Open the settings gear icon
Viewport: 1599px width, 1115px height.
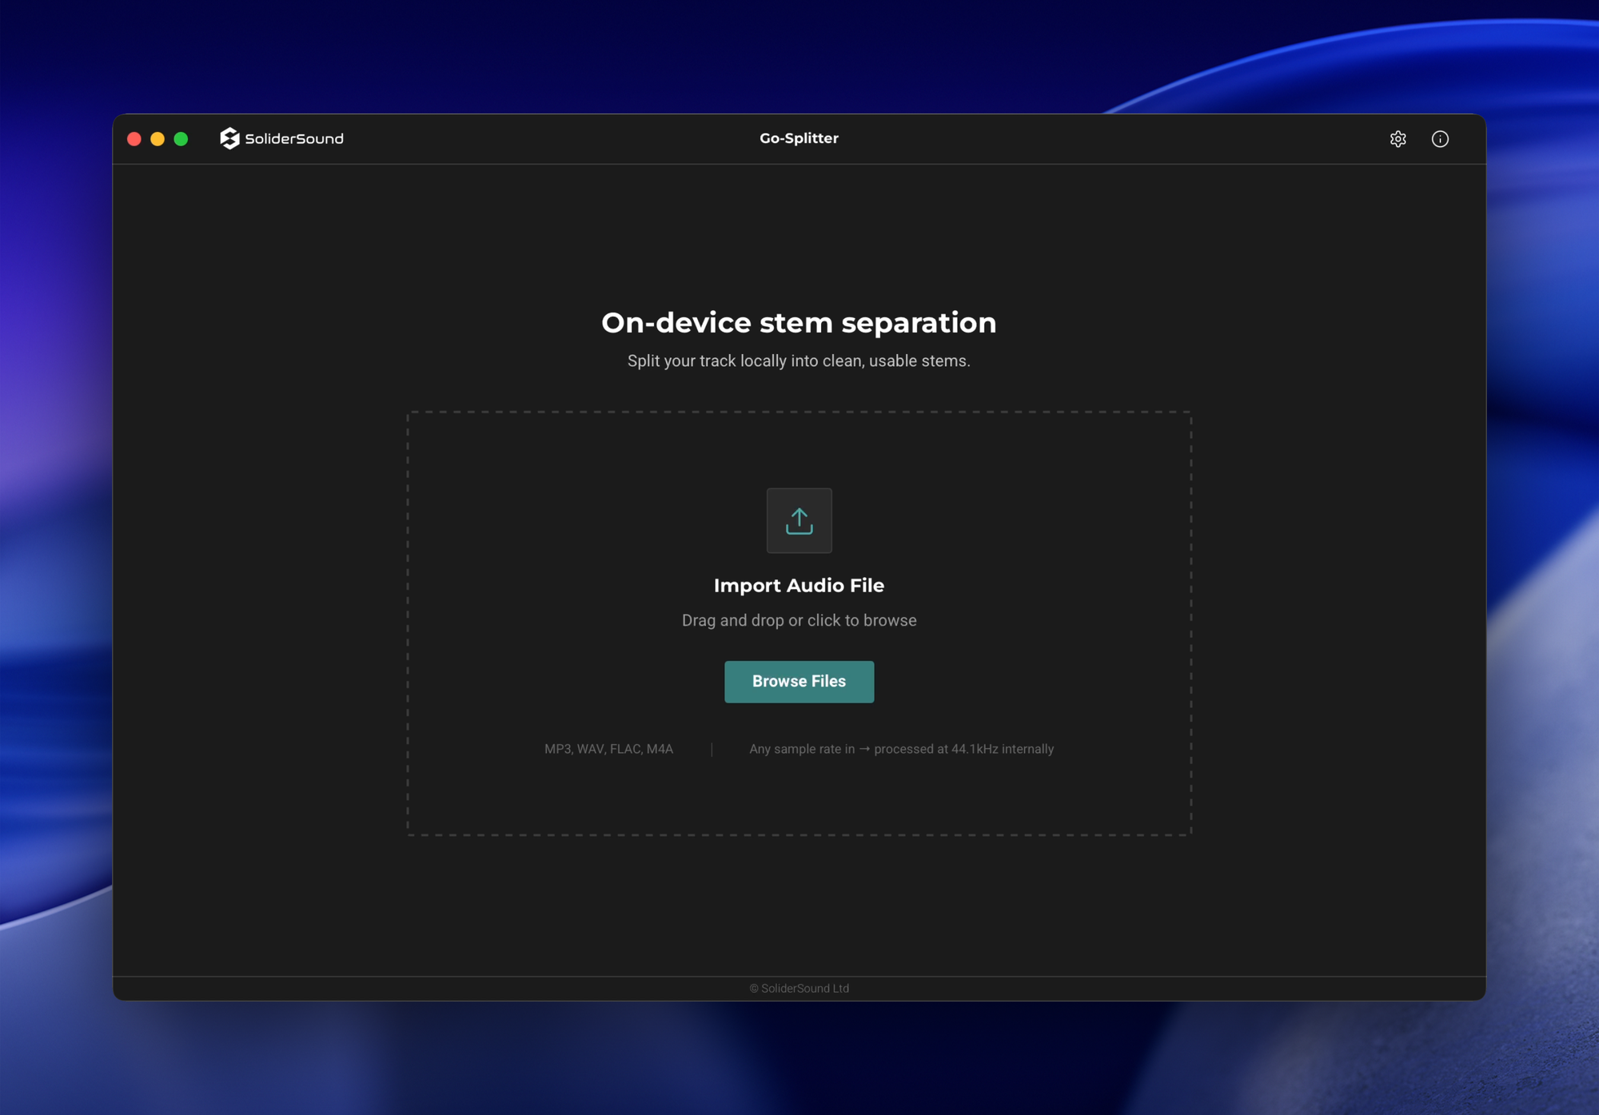[1398, 139]
